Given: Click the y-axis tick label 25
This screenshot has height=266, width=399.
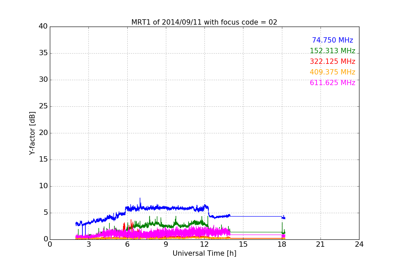Looking at the screenshot, I should [x=43, y=106].
